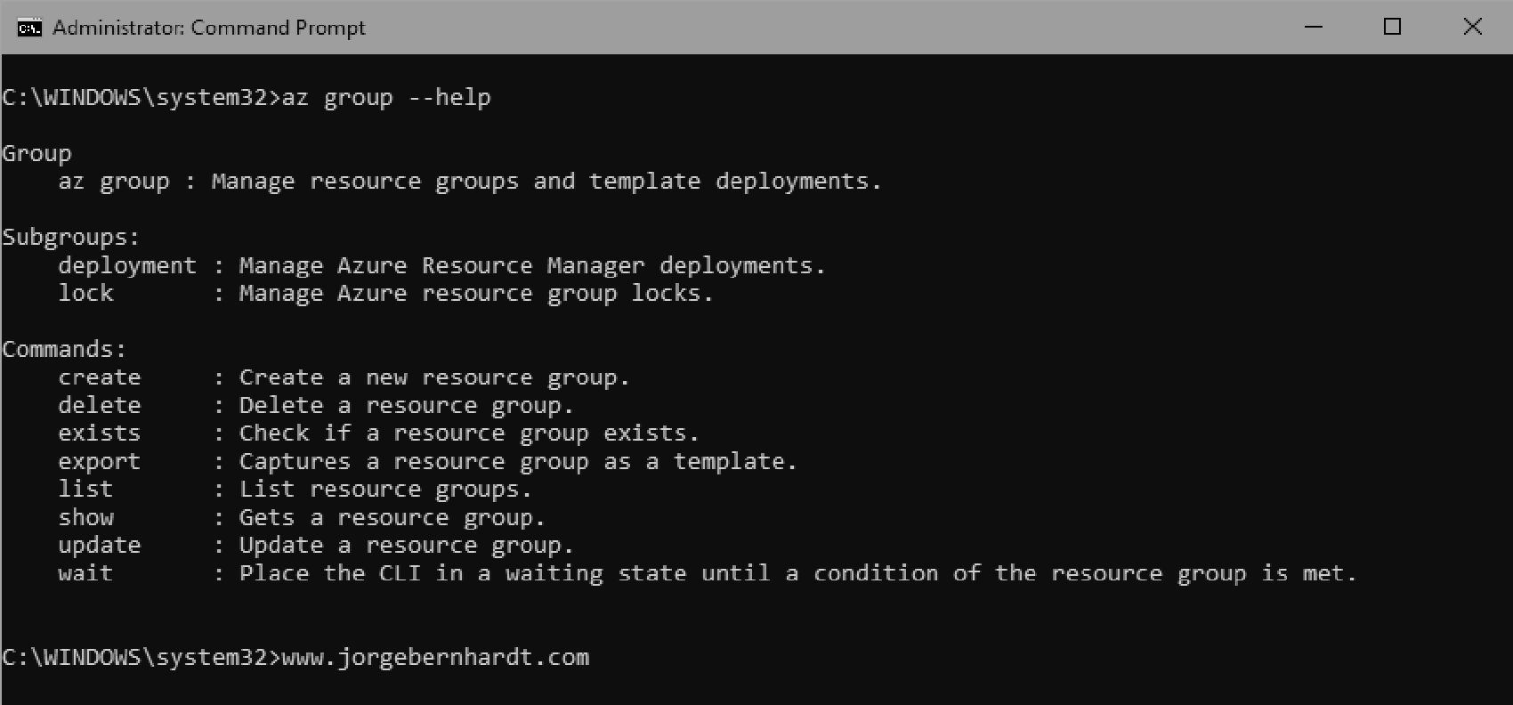Viewport: 1513px width, 705px height.
Task: Click the 'deployment' subgroup name
Action: pyautogui.click(x=127, y=266)
